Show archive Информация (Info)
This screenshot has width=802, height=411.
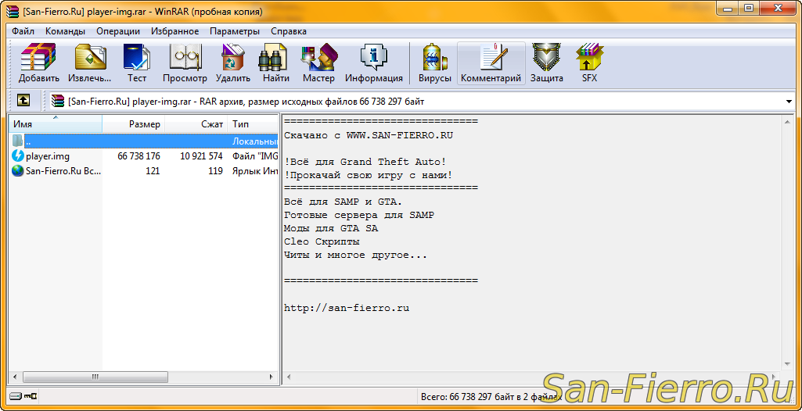pyautogui.click(x=373, y=63)
